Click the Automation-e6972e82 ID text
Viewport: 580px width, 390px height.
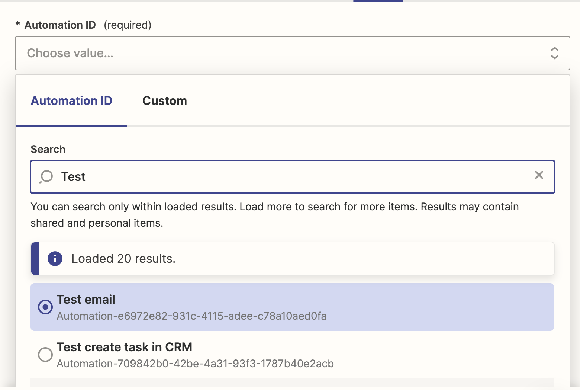pos(191,316)
